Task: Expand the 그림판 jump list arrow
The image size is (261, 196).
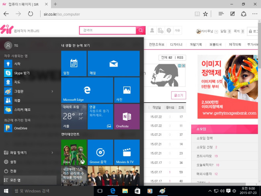Action: click(52, 91)
